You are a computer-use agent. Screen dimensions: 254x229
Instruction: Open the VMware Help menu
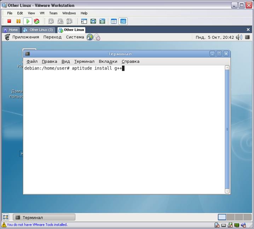pos(84,13)
